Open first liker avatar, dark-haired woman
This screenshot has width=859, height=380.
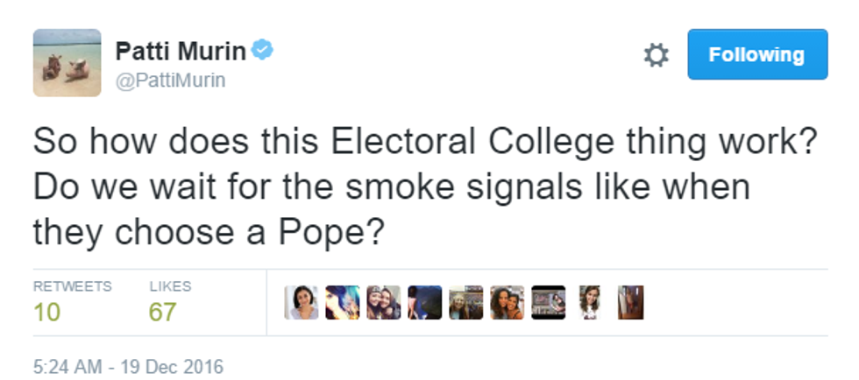pos(302,302)
